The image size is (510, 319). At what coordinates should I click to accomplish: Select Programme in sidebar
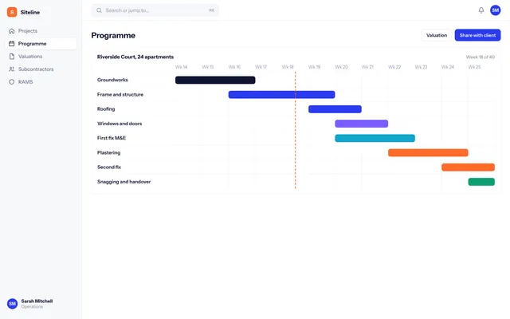[41, 44]
